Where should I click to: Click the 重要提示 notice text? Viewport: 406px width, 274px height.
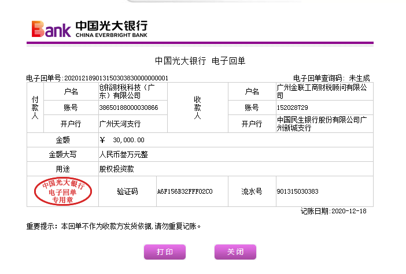(114, 226)
